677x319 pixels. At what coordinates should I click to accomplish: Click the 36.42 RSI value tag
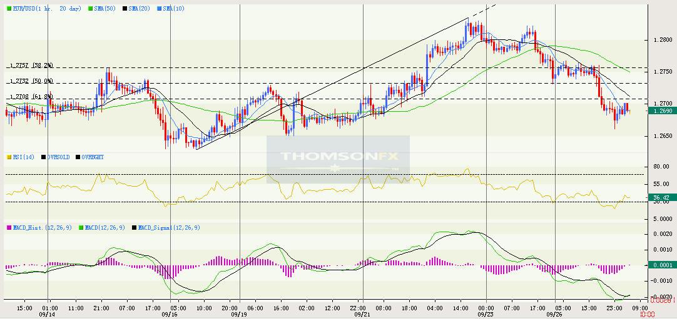point(662,198)
